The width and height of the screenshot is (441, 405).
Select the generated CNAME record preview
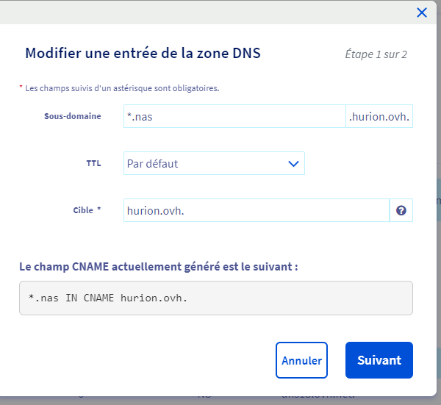pyautogui.click(x=215, y=298)
